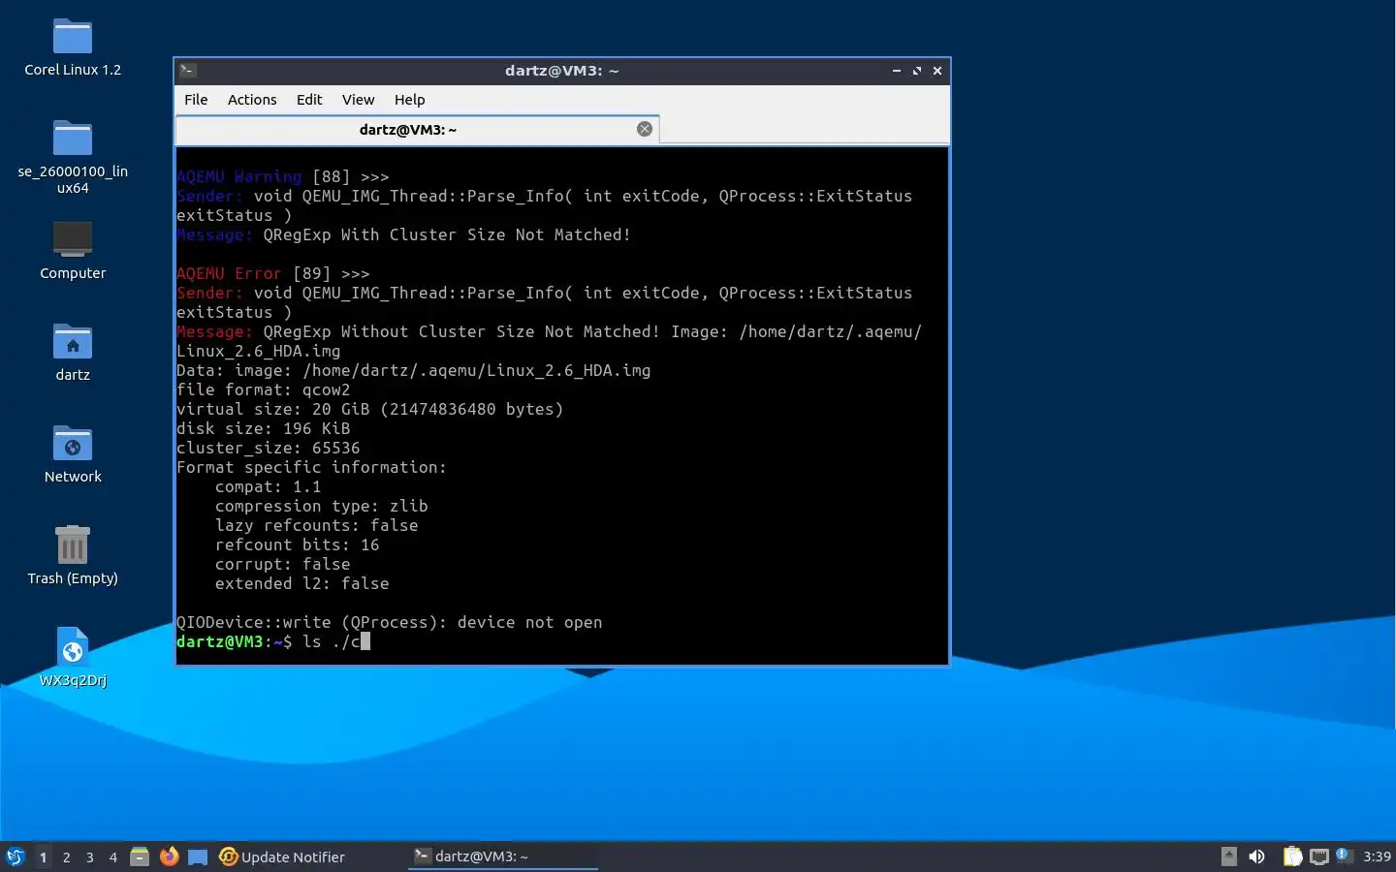This screenshot has width=1396, height=872.
Task: Open the Computer desktop icon
Action: (73, 251)
